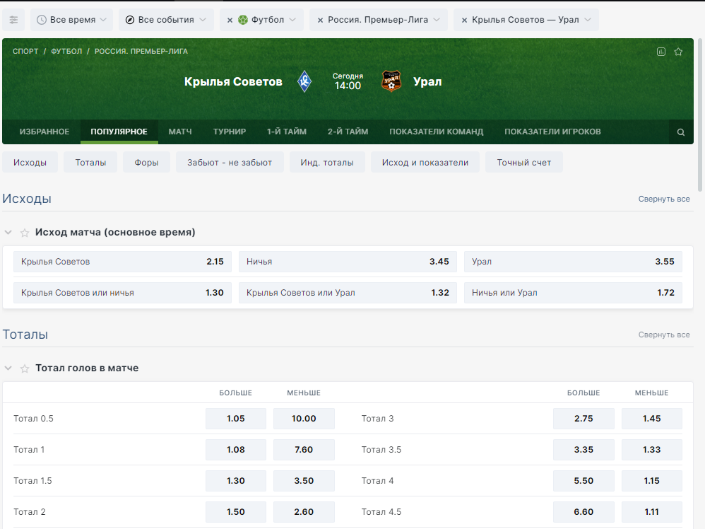The height and width of the screenshot is (529, 705).
Task: Select Тотал 1.5 меньше 3.50
Action: pyautogui.click(x=304, y=481)
